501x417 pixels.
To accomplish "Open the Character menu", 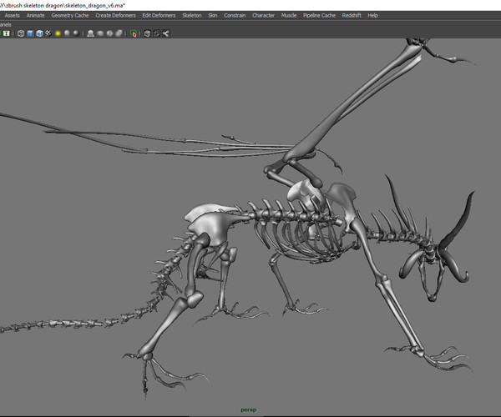I will pyautogui.click(x=263, y=15).
